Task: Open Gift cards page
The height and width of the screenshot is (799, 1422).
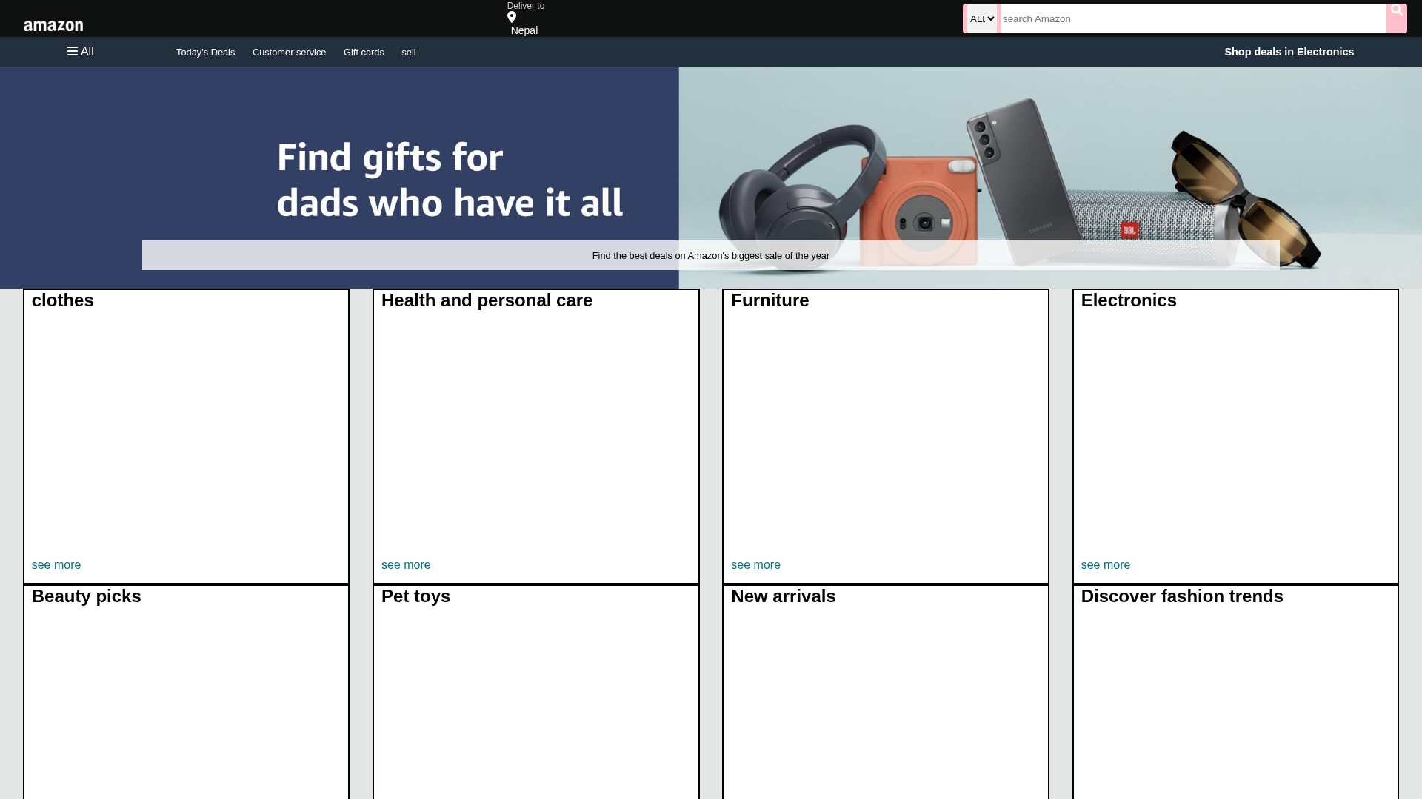Action: pyautogui.click(x=364, y=53)
